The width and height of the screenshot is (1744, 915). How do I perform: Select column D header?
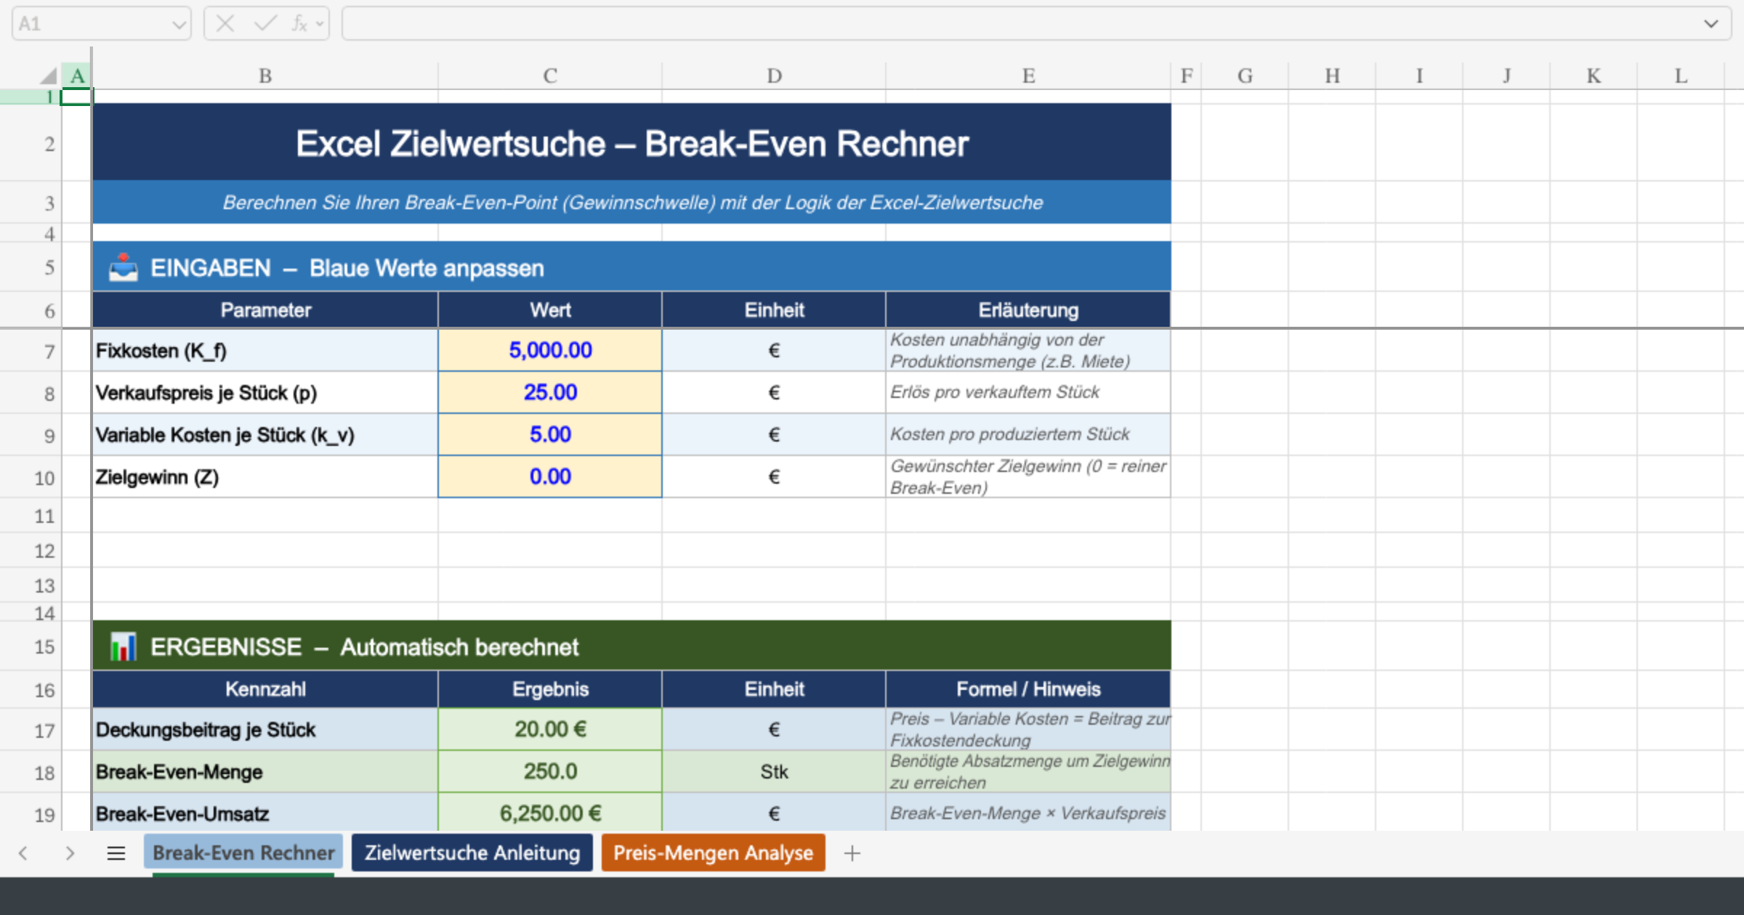tap(774, 76)
